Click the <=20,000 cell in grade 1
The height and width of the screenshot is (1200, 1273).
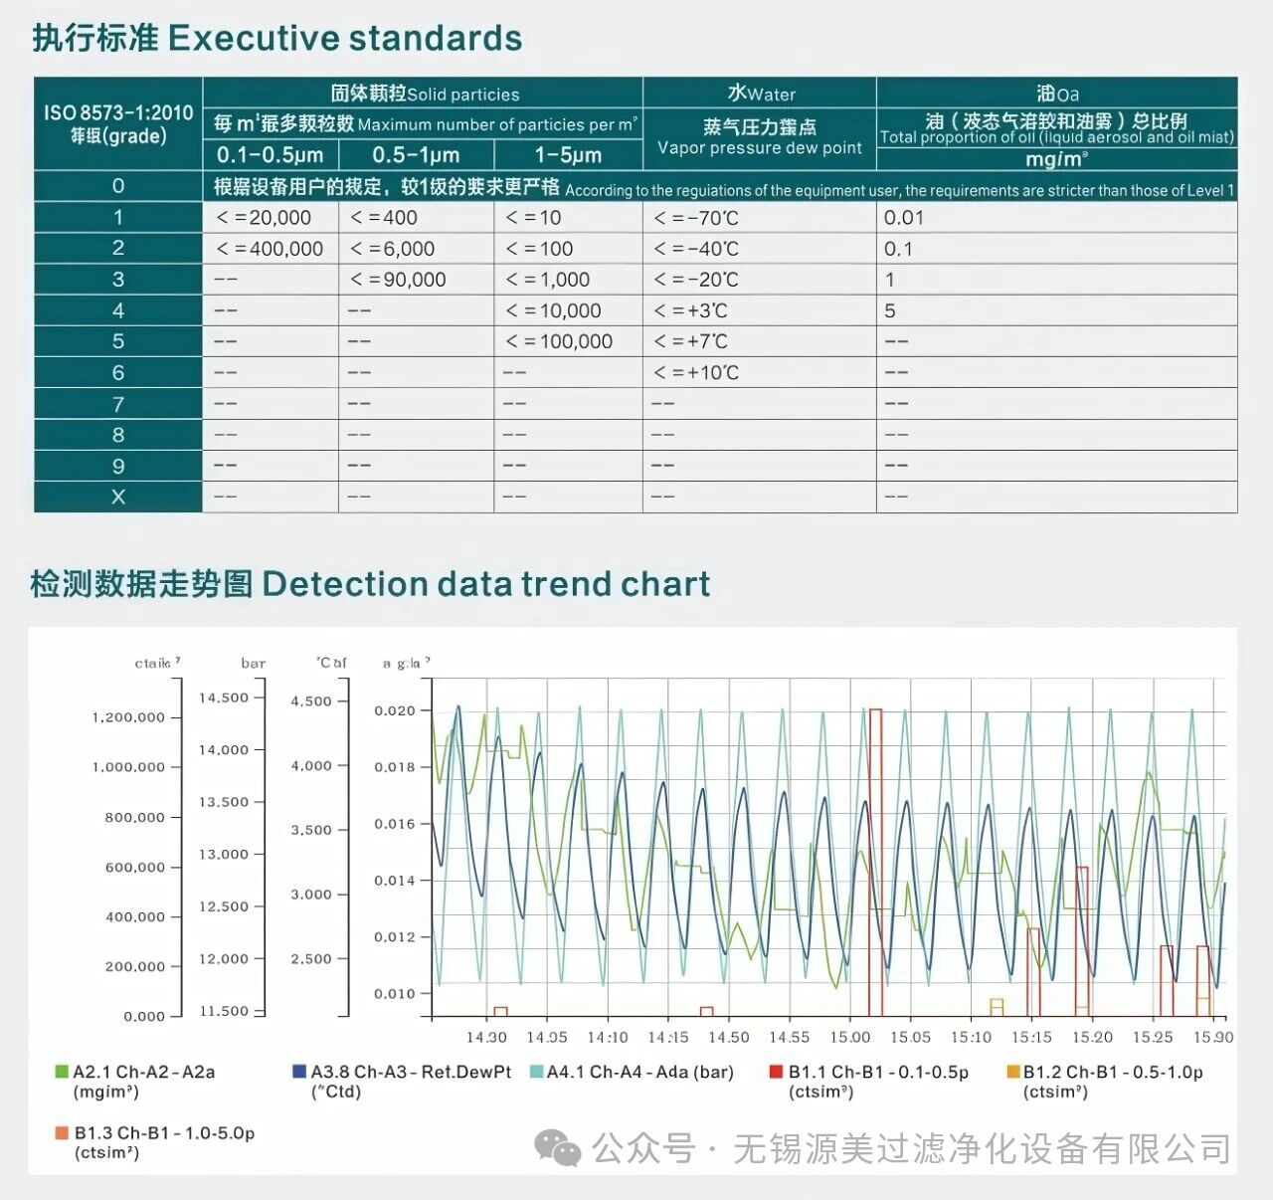click(x=265, y=218)
